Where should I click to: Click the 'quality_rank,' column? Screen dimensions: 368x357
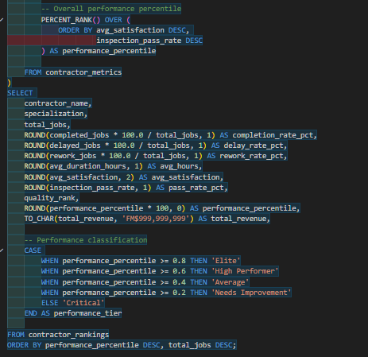tap(52, 198)
